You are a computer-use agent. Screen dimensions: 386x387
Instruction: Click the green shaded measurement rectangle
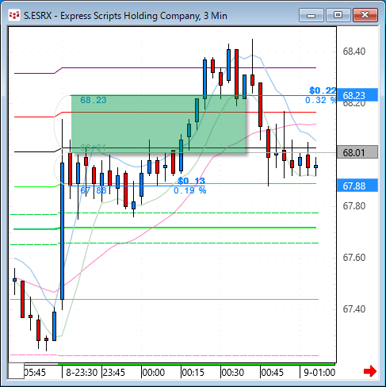pyautogui.click(x=159, y=124)
